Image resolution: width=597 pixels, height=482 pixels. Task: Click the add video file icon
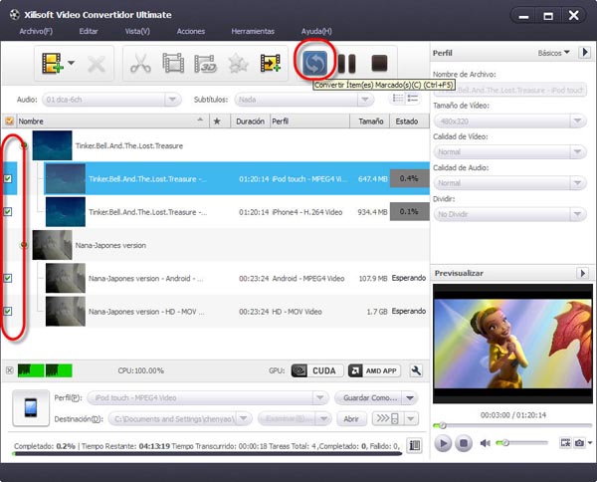tap(52, 65)
